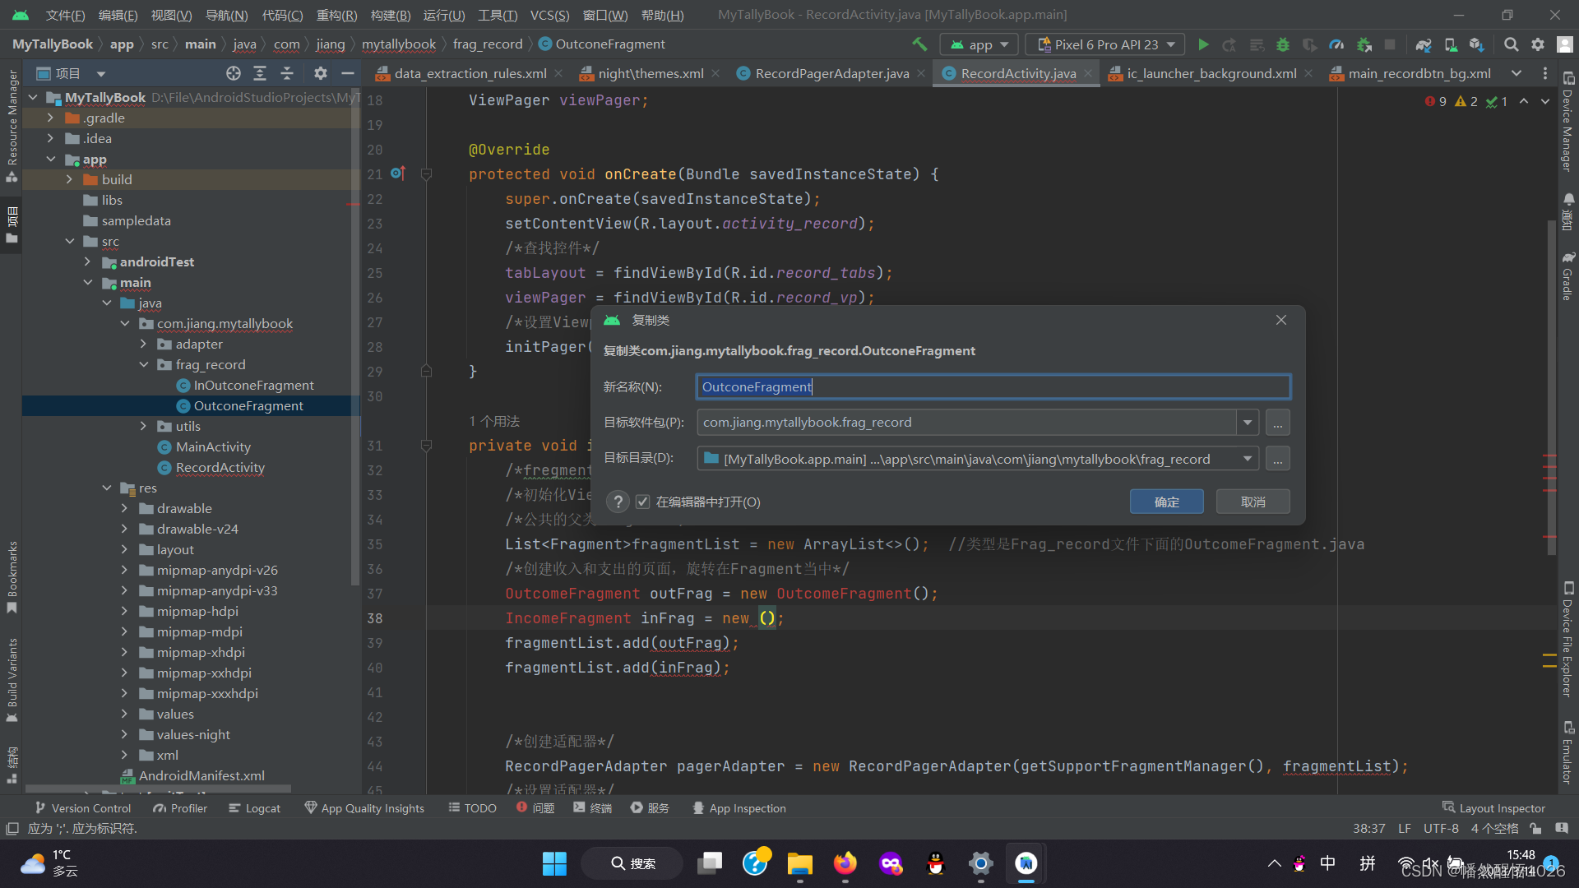1579x888 pixels.
Task: Open target directory dropdown arrow
Action: [1248, 459]
